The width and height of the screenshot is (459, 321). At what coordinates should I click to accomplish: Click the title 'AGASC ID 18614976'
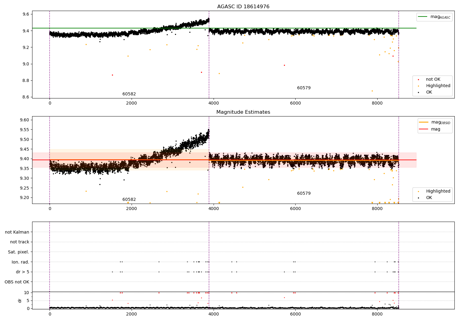pos(243,7)
